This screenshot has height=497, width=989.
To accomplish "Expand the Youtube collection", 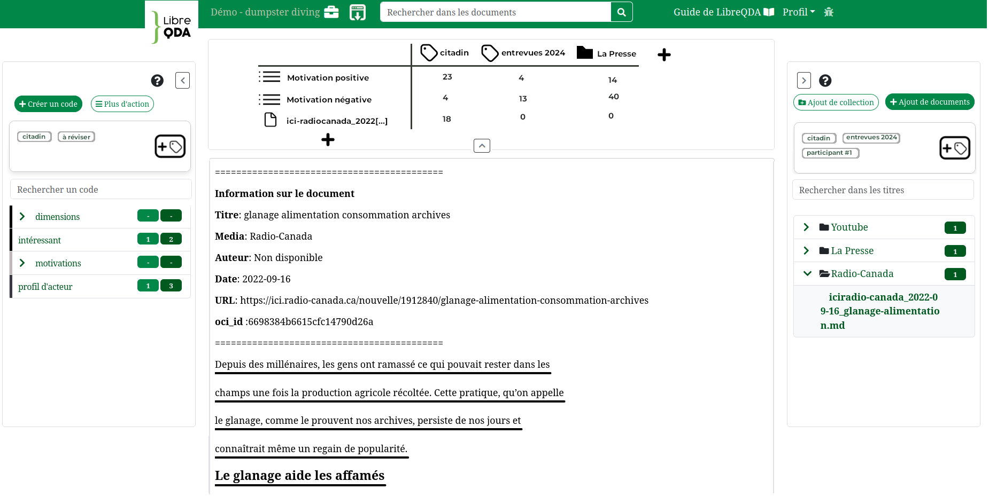I will click(x=806, y=227).
